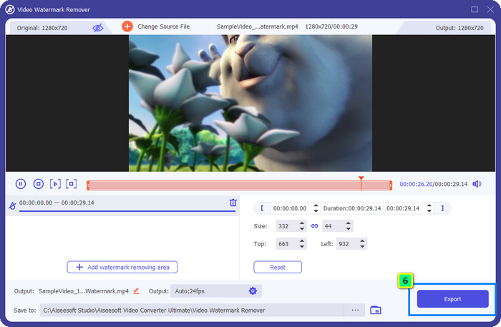Click the Original: 1280x720 label
This screenshot has height=327, width=501.
[42, 28]
